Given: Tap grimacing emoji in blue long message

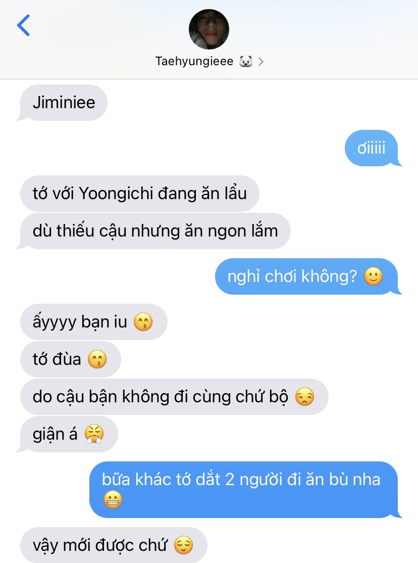Looking at the screenshot, I should click(x=113, y=499).
